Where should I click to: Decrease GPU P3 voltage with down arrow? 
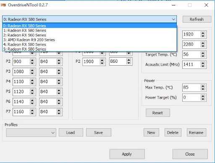pyautogui.click(x=59, y=73)
